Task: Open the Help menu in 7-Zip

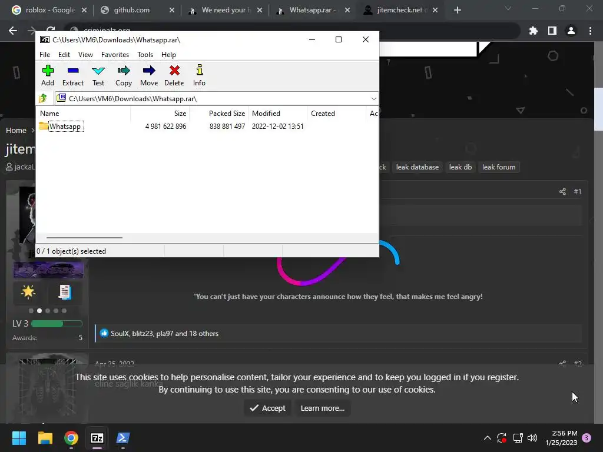Action: (x=168, y=55)
